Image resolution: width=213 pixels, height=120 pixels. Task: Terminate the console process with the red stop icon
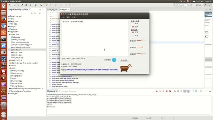(x=157, y=91)
